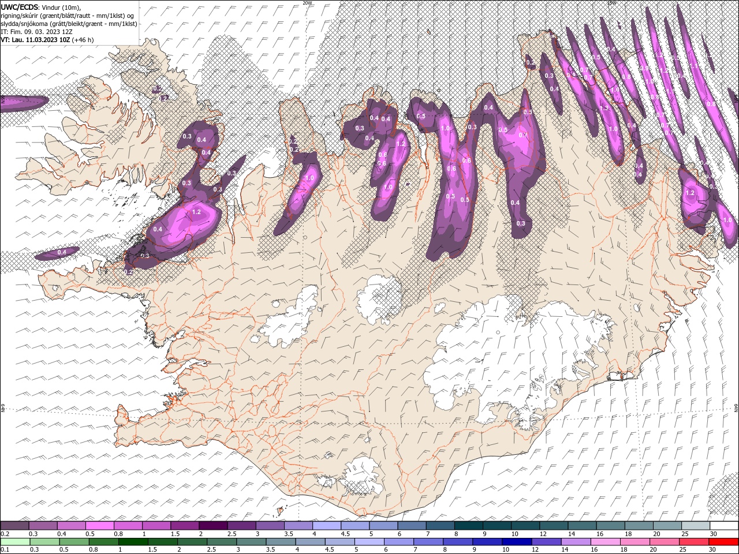Select lower legend swatch between 1 and 1.5
739x554 pixels.
click(x=133, y=542)
